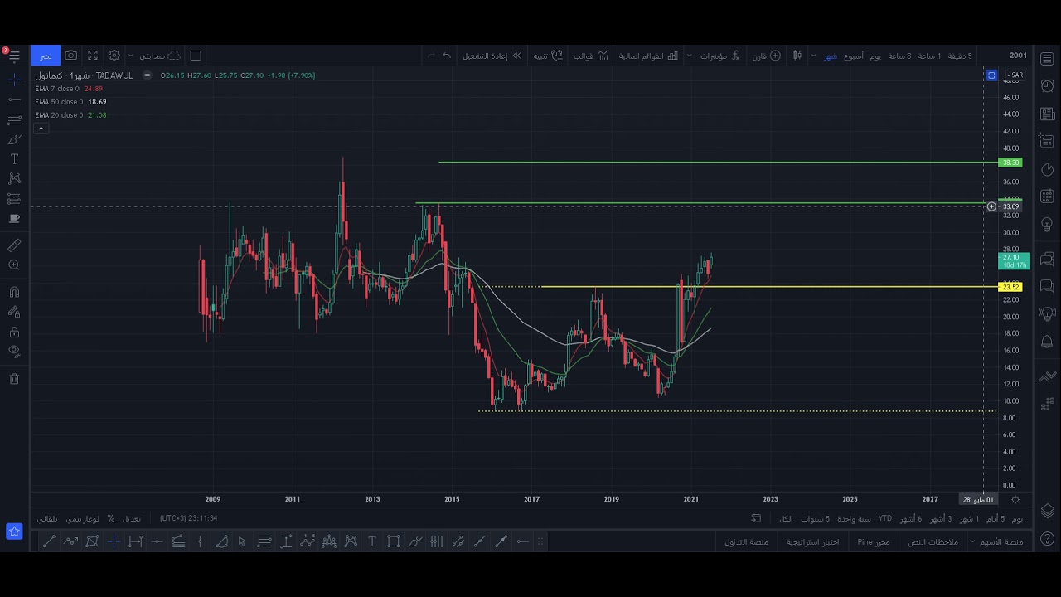Screen dimensions: 1061x597
Task: Toggle hide all drawings eye icon
Action: coord(14,352)
